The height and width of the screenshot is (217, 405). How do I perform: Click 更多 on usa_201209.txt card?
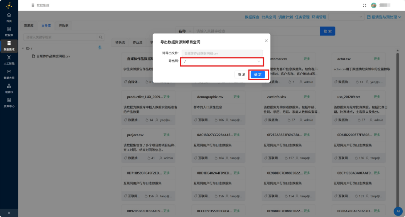point(377,97)
